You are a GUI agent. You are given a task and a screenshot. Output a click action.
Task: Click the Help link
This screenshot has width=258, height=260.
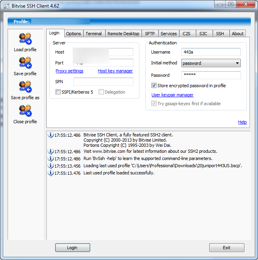click(x=242, y=122)
